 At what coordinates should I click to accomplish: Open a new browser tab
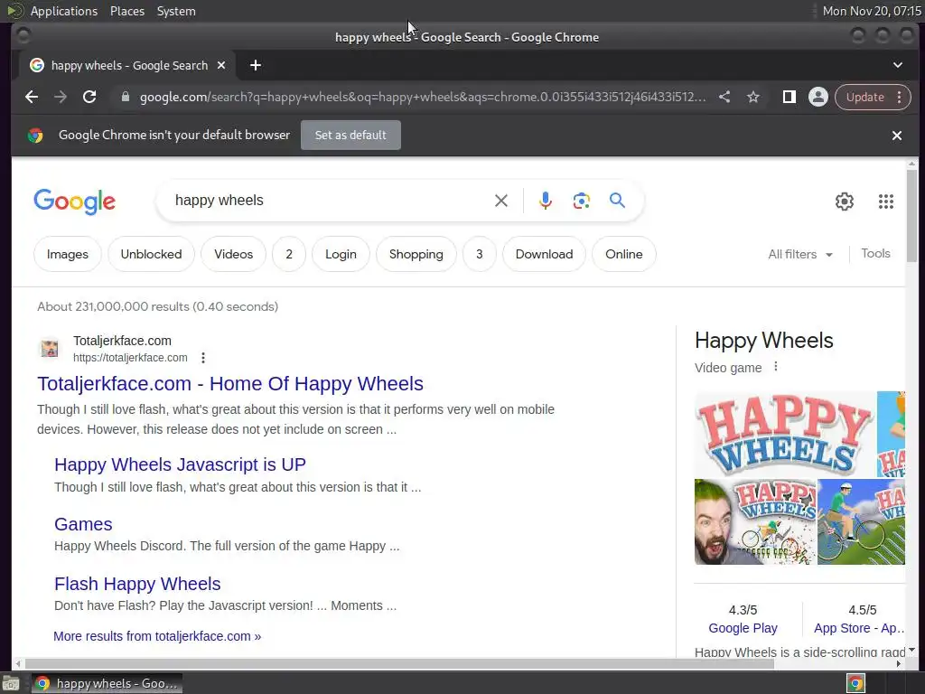pyautogui.click(x=256, y=65)
